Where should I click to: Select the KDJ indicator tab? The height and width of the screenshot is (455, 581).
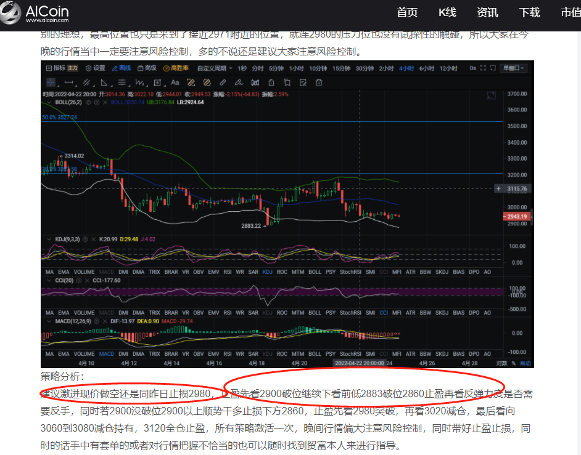pos(267,272)
